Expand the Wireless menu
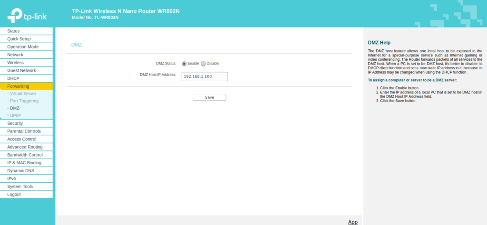This screenshot has height=225, width=487. pyautogui.click(x=15, y=63)
